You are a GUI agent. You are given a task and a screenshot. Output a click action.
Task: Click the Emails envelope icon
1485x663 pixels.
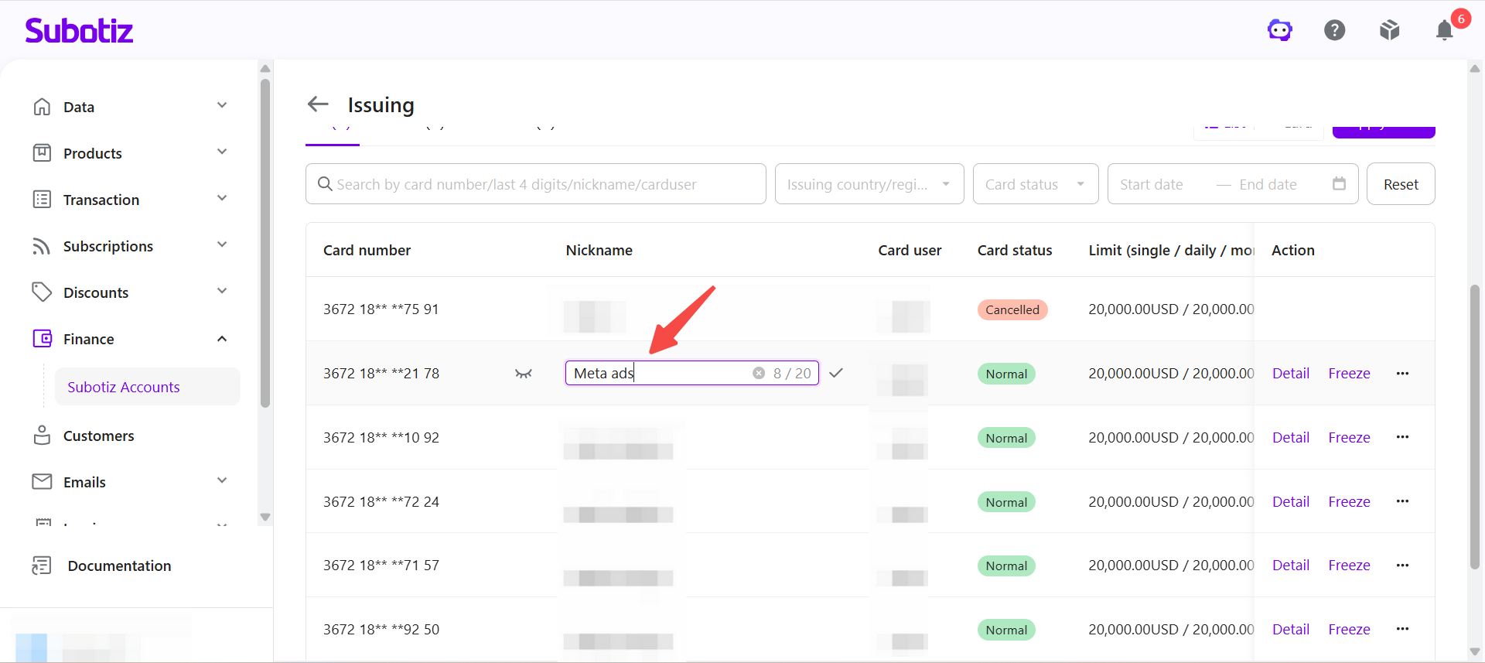click(x=42, y=482)
